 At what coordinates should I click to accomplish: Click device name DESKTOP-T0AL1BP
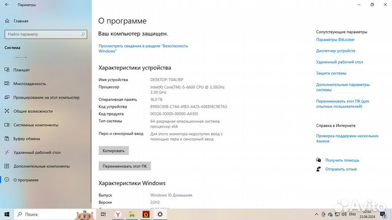[x=167, y=80]
